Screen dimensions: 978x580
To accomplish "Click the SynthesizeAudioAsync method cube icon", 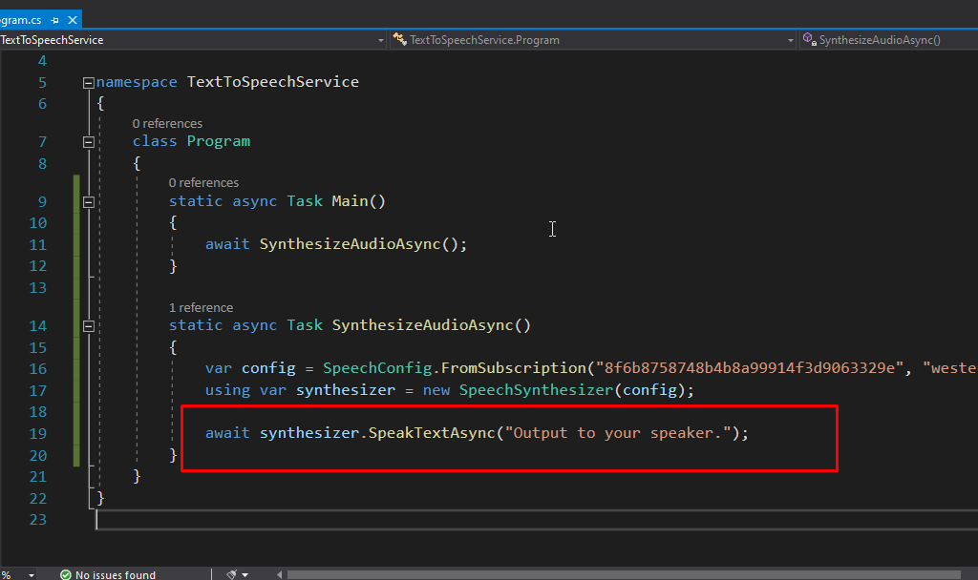I will pos(809,40).
